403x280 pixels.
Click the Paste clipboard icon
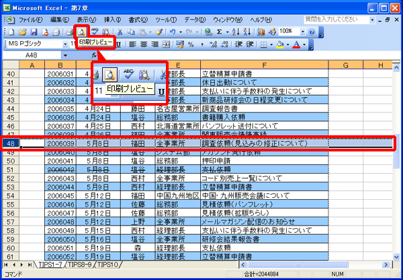[142, 32]
